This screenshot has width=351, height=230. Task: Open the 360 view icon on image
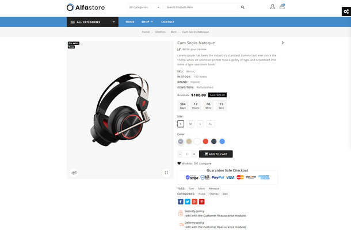[x=74, y=172]
